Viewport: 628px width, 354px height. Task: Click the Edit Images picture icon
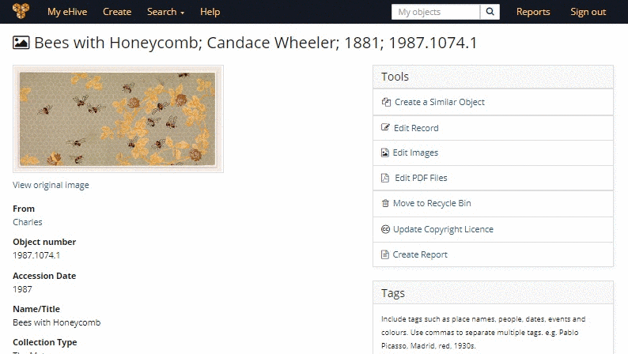[x=385, y=153]
